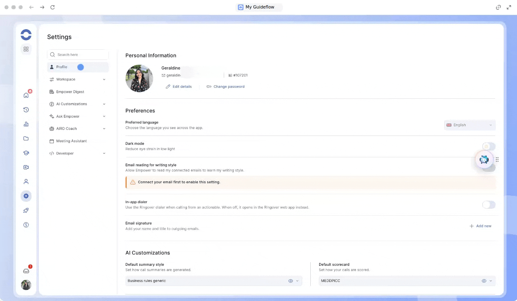
Task: Open the Preferred language English dropdown
Action: click(469, 125)
